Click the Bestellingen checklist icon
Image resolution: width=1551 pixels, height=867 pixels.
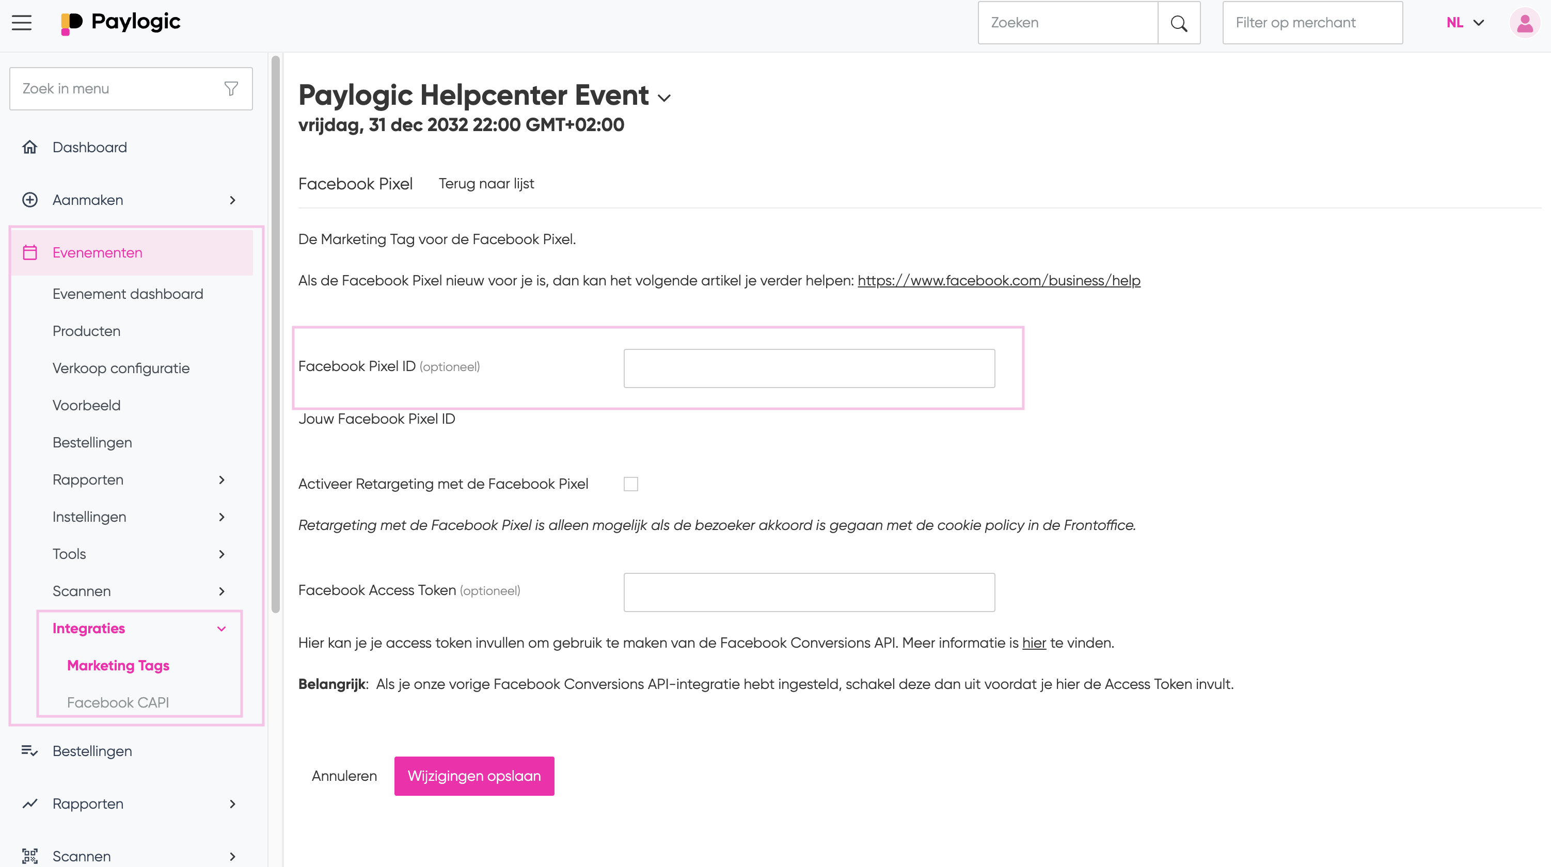click(29, 751)
